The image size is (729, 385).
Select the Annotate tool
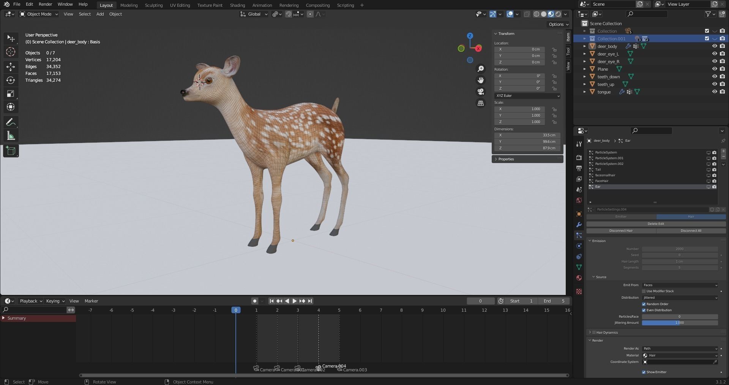click(x=11, y=122)
